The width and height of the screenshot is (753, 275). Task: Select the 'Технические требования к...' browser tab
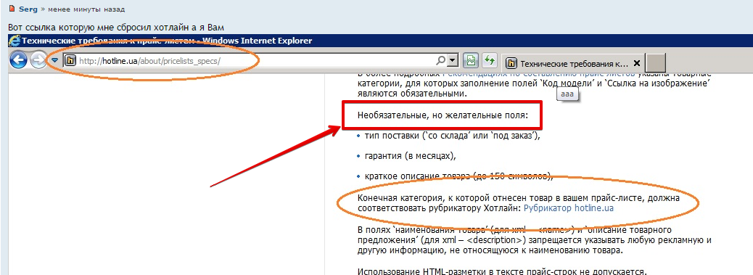click(573, 63)
